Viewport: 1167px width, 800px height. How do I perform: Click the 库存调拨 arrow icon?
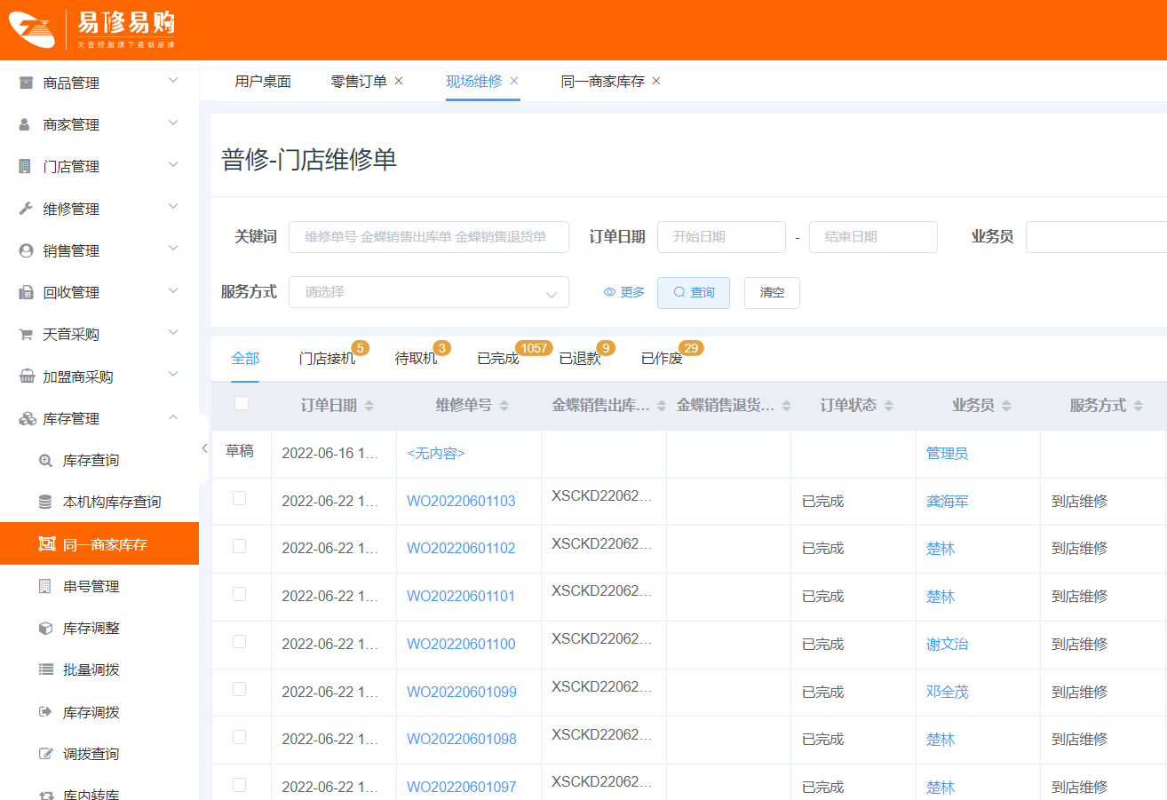click(45, 712)
